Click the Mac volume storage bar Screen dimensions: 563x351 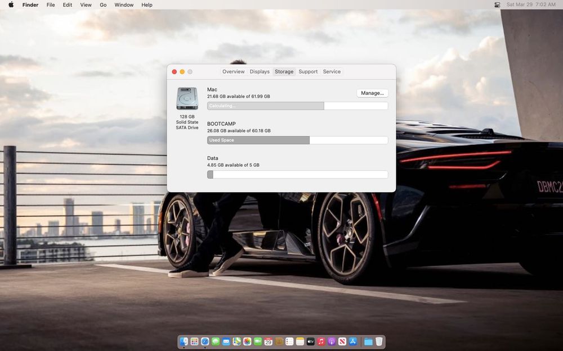297,106
